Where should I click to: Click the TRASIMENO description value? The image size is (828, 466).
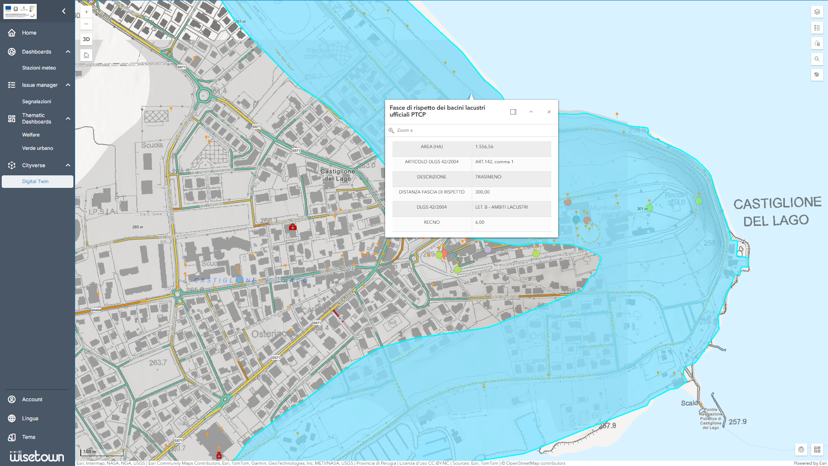pos(488,177)
